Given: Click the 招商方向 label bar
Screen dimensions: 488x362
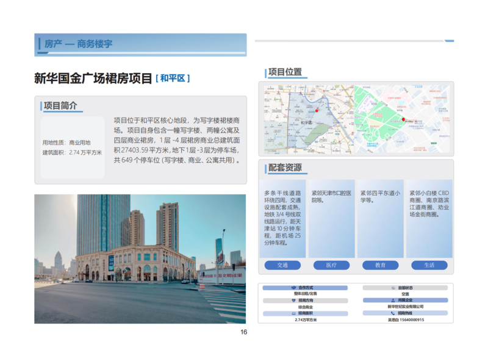Looking at the screenshot, I should point(306,300).
